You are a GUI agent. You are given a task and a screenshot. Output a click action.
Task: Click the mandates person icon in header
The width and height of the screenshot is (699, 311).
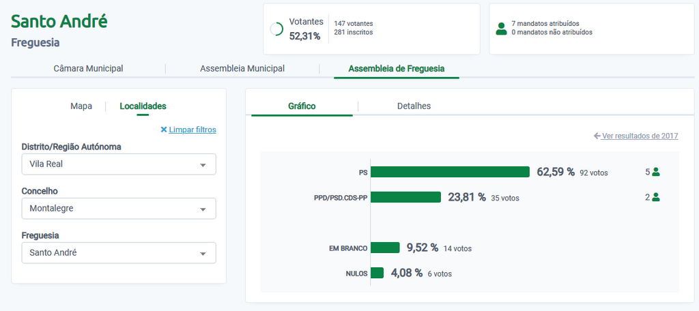502,28
